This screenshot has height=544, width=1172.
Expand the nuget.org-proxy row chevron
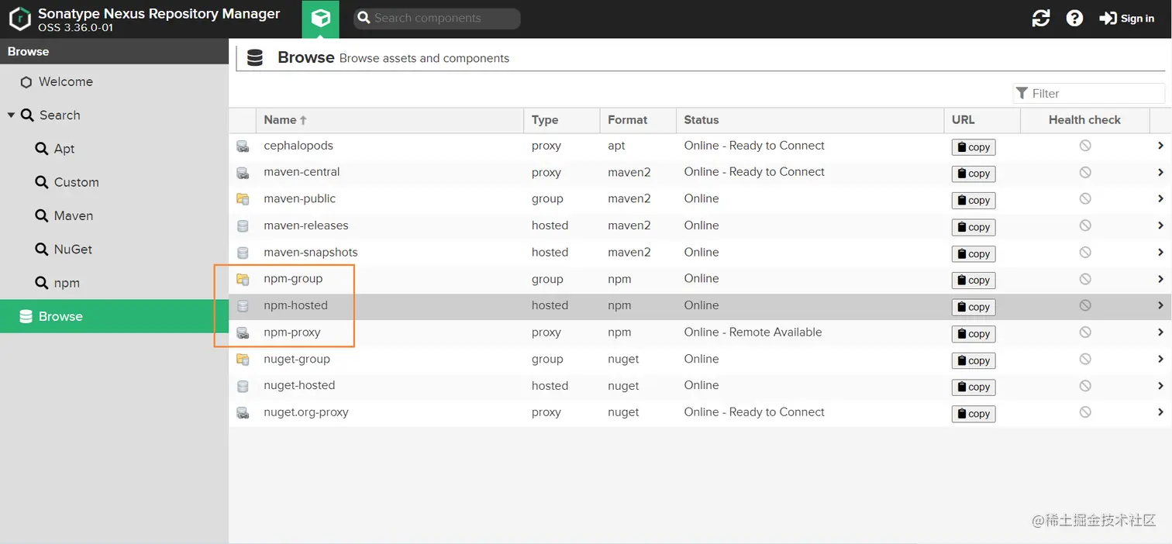(1160, 412)
